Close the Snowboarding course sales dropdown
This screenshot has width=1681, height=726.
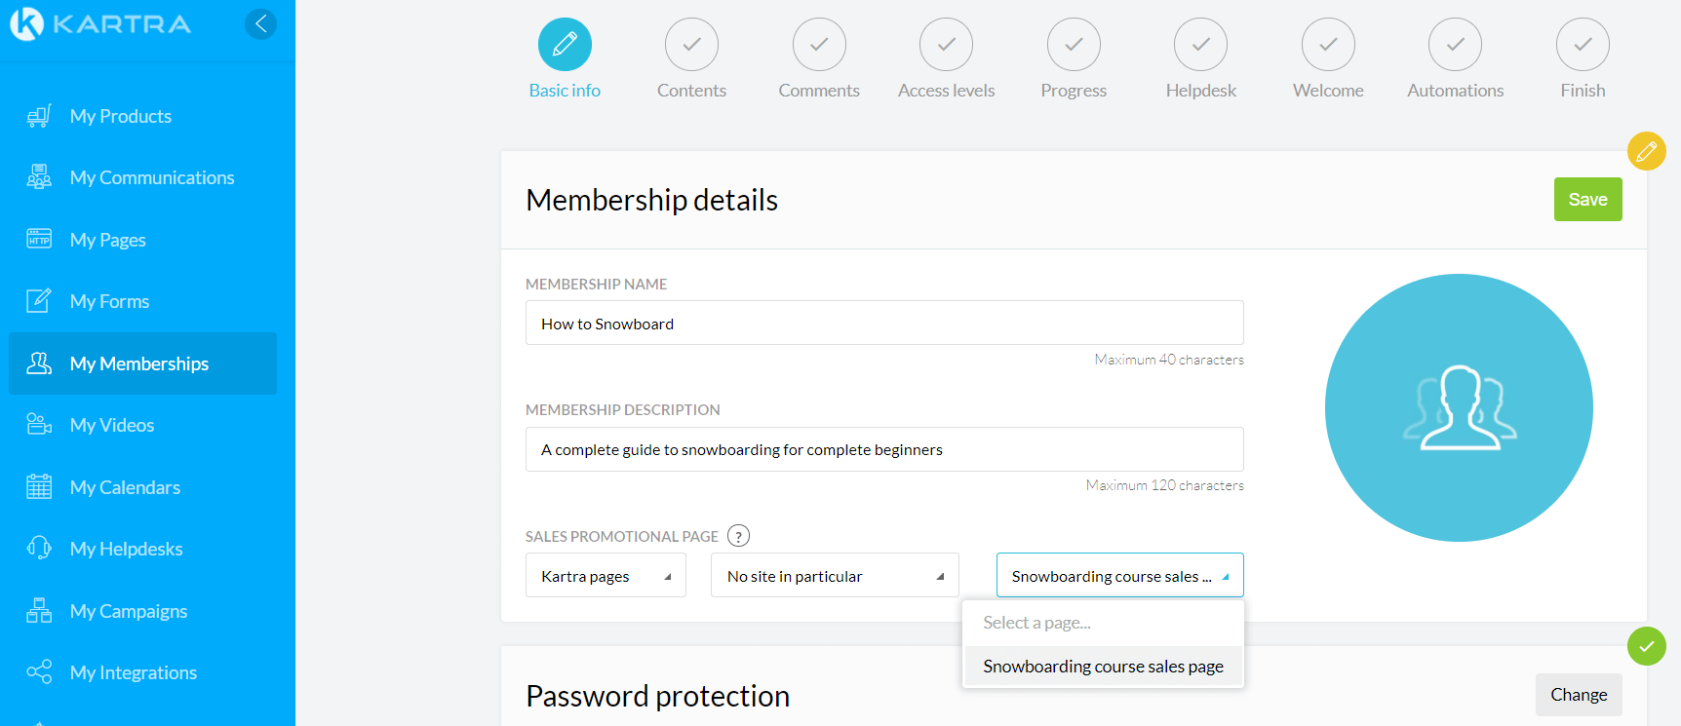point(1120,576)
